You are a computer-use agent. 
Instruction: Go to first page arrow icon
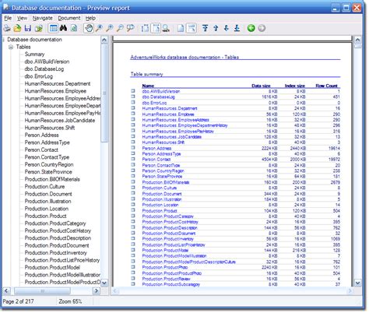coord(205,28)
